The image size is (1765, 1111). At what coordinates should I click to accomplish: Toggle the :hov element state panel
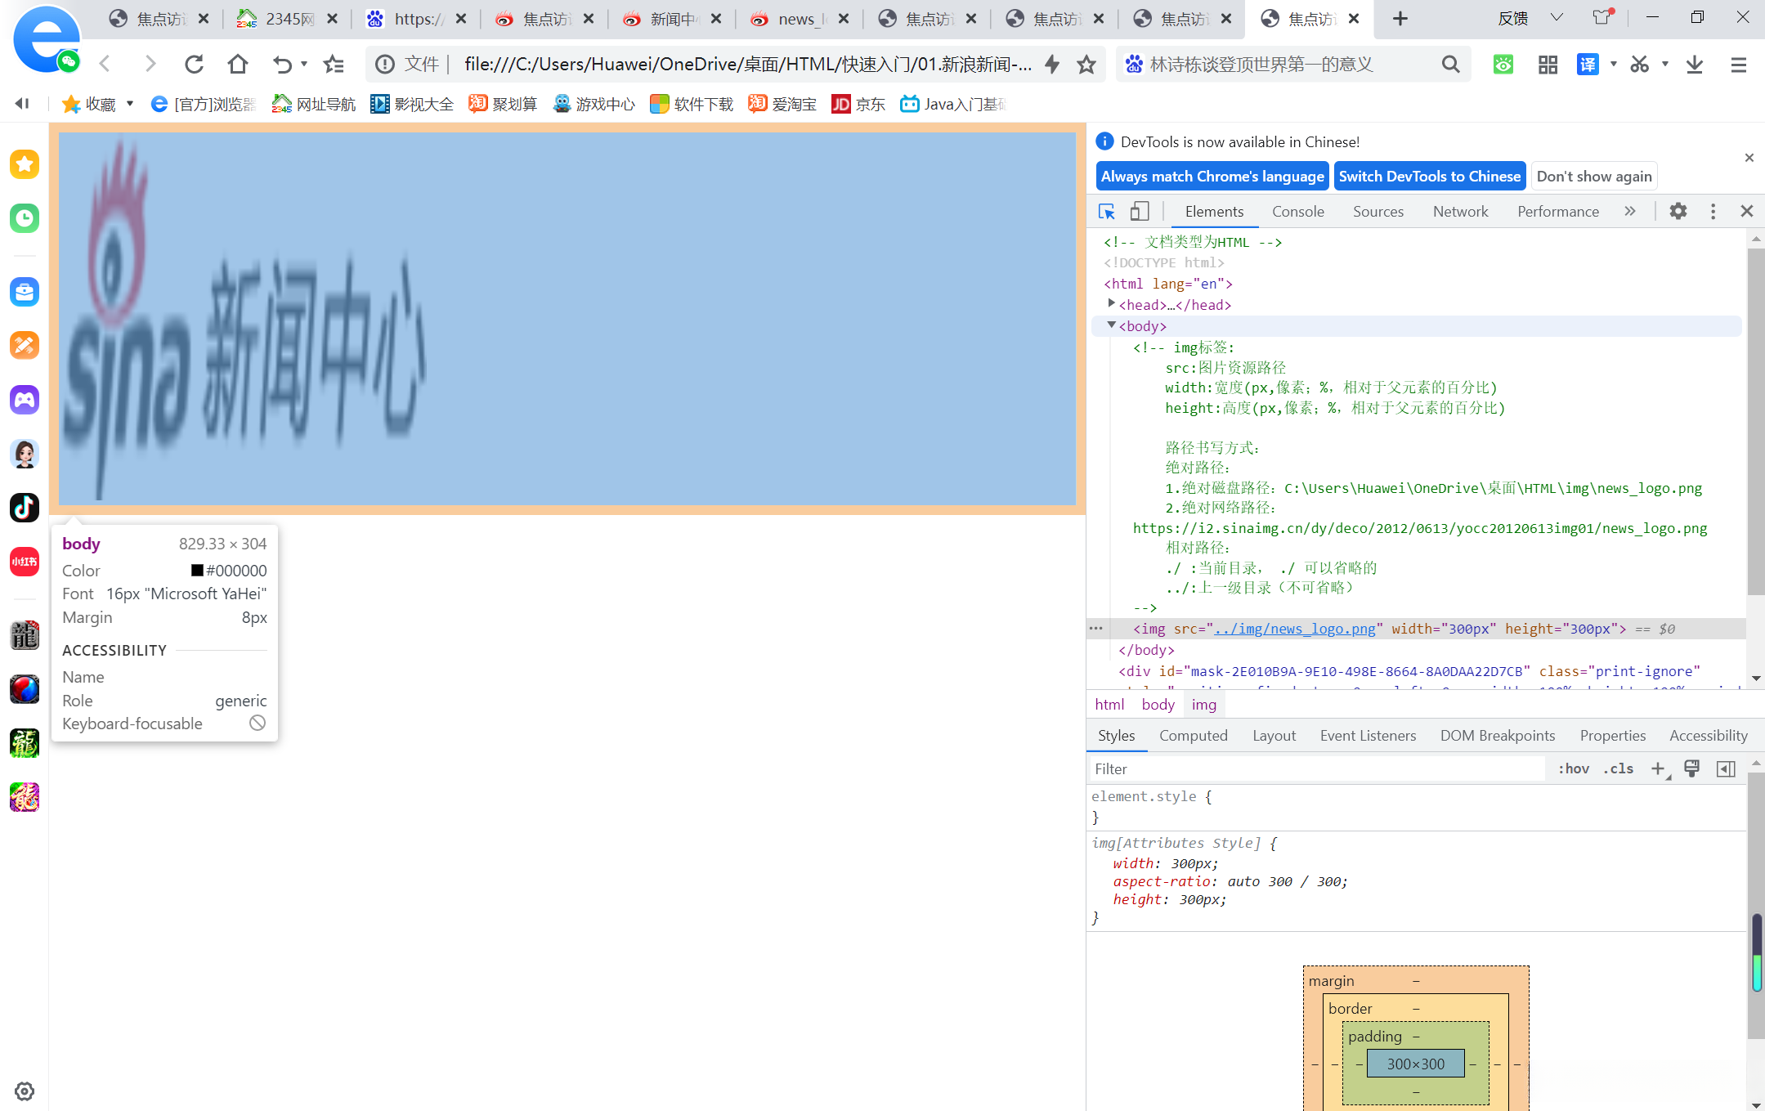coord(1573,768)
